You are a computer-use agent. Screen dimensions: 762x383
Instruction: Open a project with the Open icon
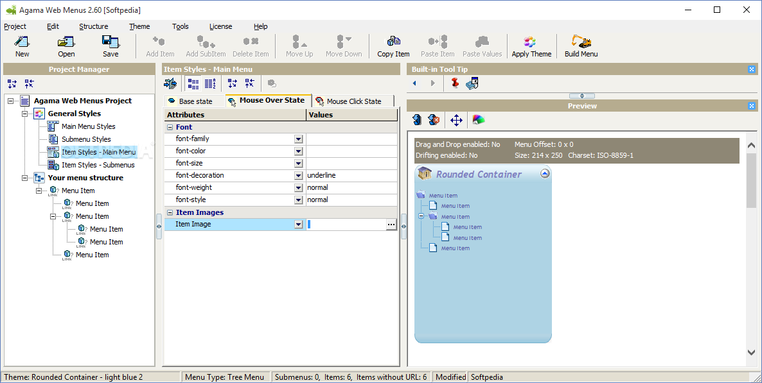(x=66, y=42)
